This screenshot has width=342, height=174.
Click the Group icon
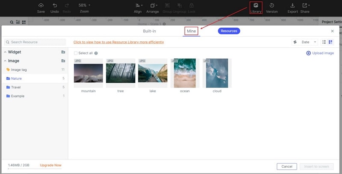point(167,6)
